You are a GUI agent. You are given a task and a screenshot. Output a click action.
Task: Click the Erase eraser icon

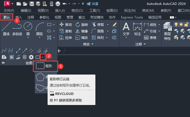click(x=114, y=24)
